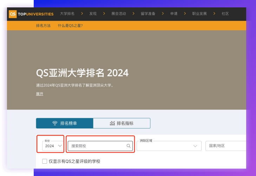The height and width of the screenshot is (176, 256).
Task: Open the 什么是QS之星? link
Action: [70, 26]
